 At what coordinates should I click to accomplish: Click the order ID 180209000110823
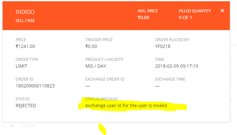coord(35,86)
